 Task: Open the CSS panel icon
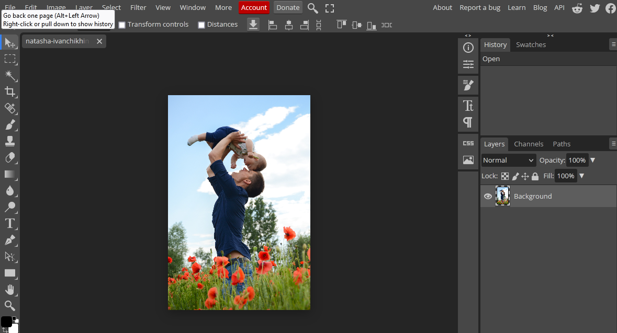tap(468, 143)
